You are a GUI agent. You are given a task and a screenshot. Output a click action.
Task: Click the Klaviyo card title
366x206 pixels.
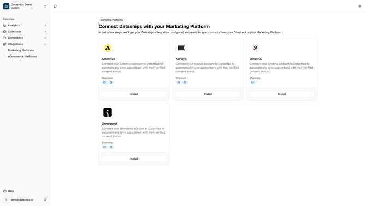pyautogui.click(x=181, y=59)
